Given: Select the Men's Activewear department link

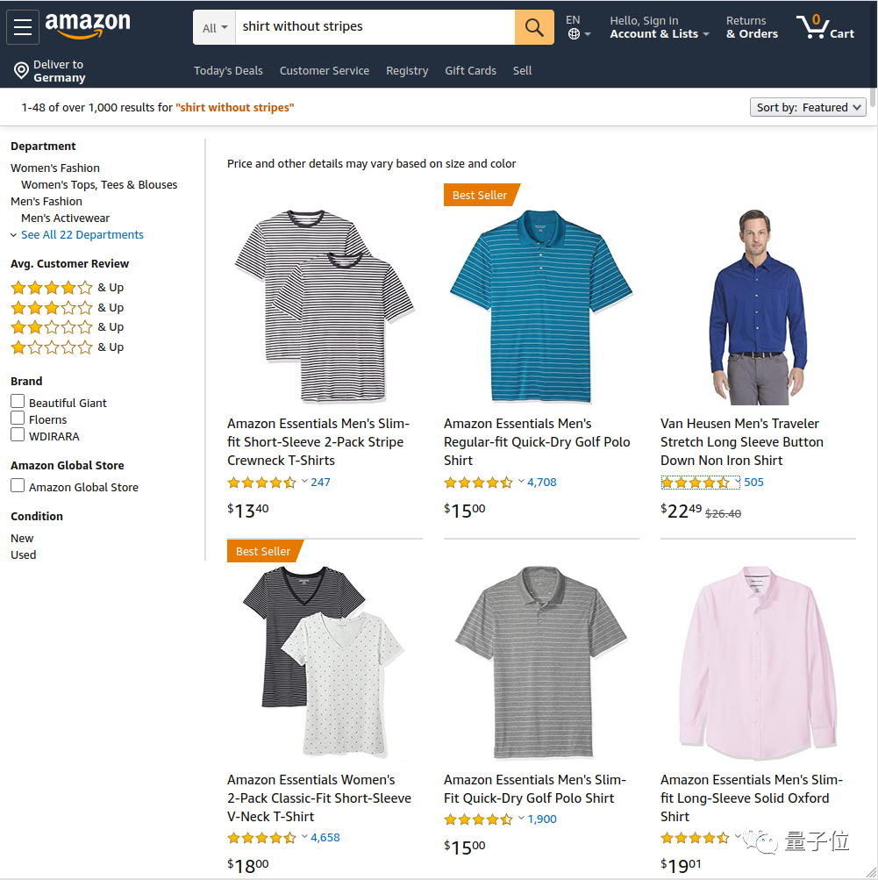Looking at the screenshot, I should [65, 218].
